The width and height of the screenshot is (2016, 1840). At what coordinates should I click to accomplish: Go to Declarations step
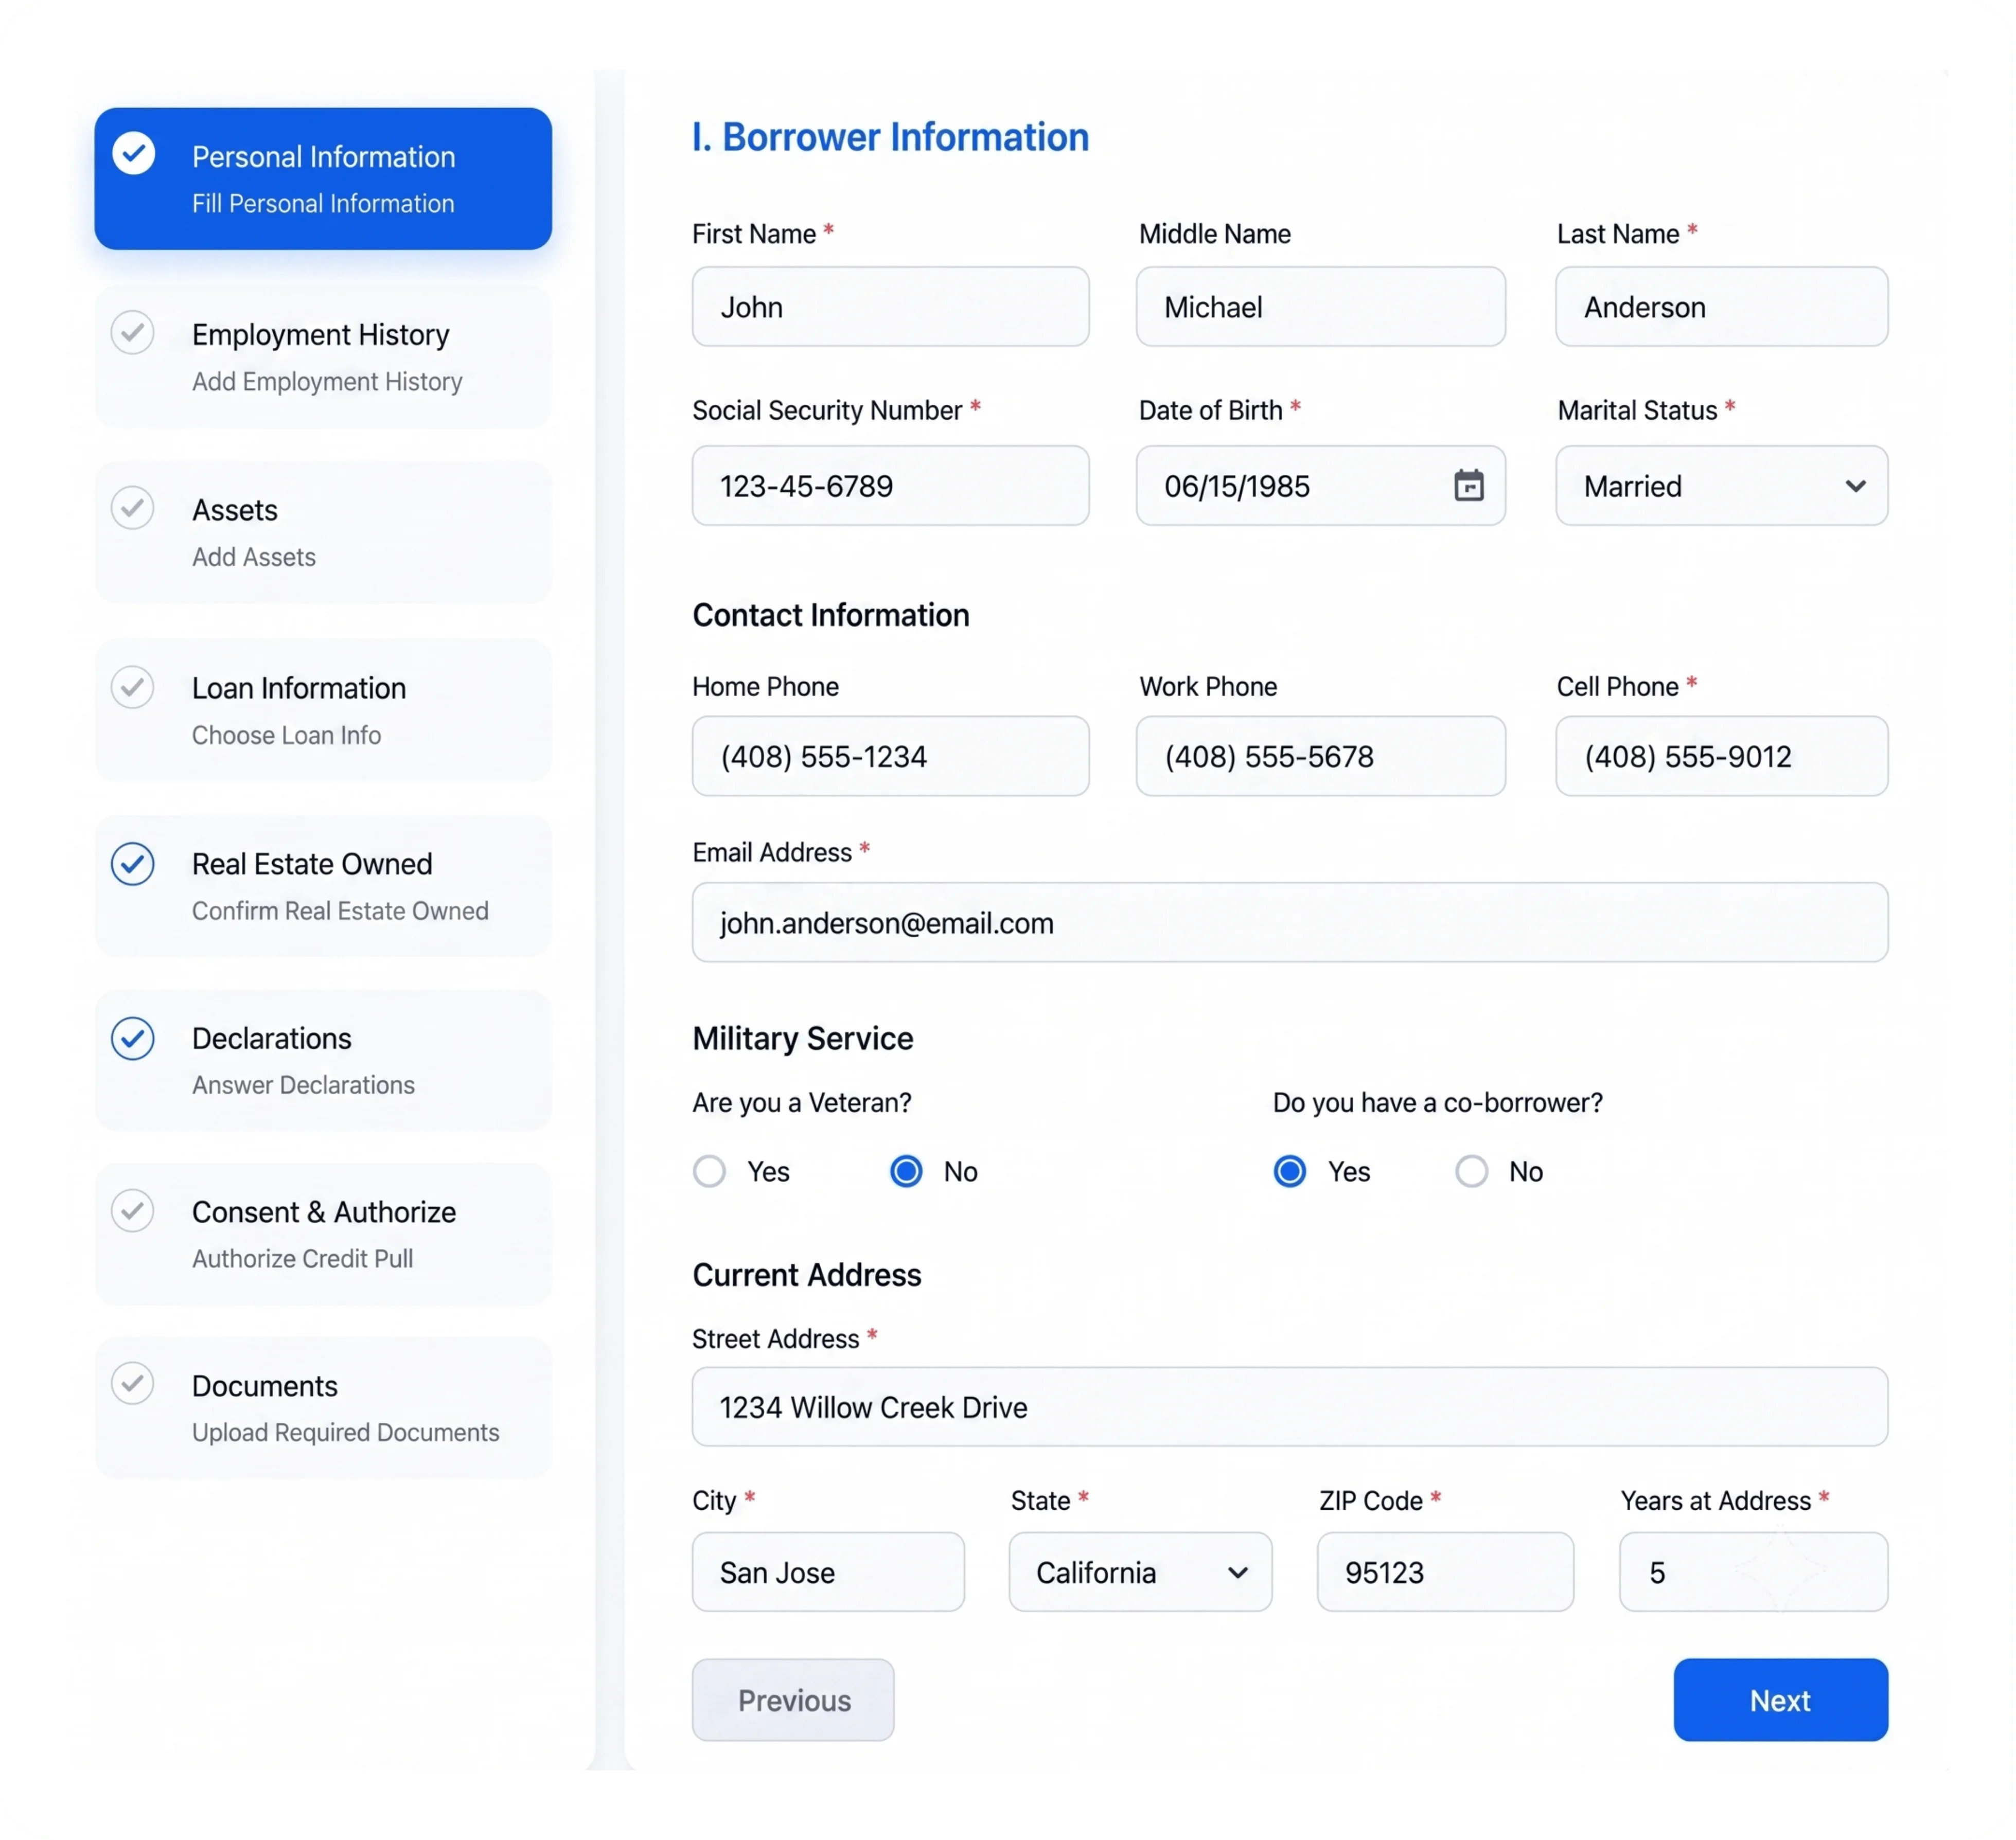coord(323,1060)
